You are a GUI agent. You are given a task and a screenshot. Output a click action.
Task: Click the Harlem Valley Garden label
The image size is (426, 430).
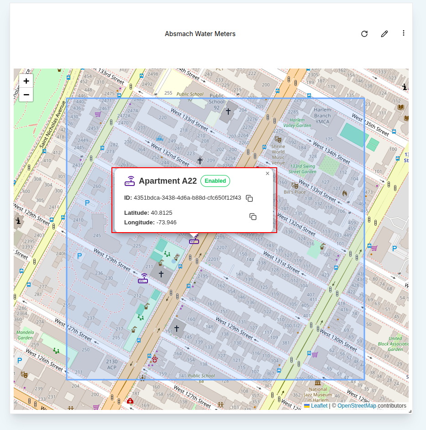297,122
